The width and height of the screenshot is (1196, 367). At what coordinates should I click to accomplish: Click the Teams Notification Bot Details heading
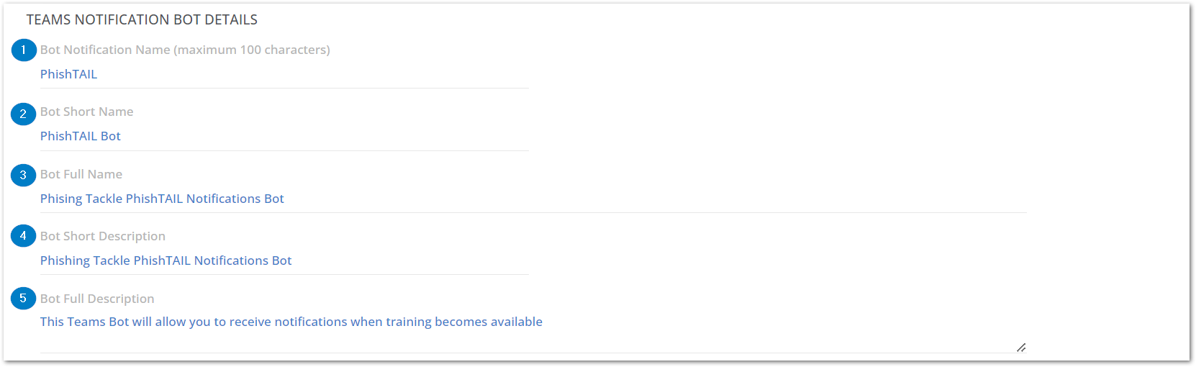[x=142, y=20]
